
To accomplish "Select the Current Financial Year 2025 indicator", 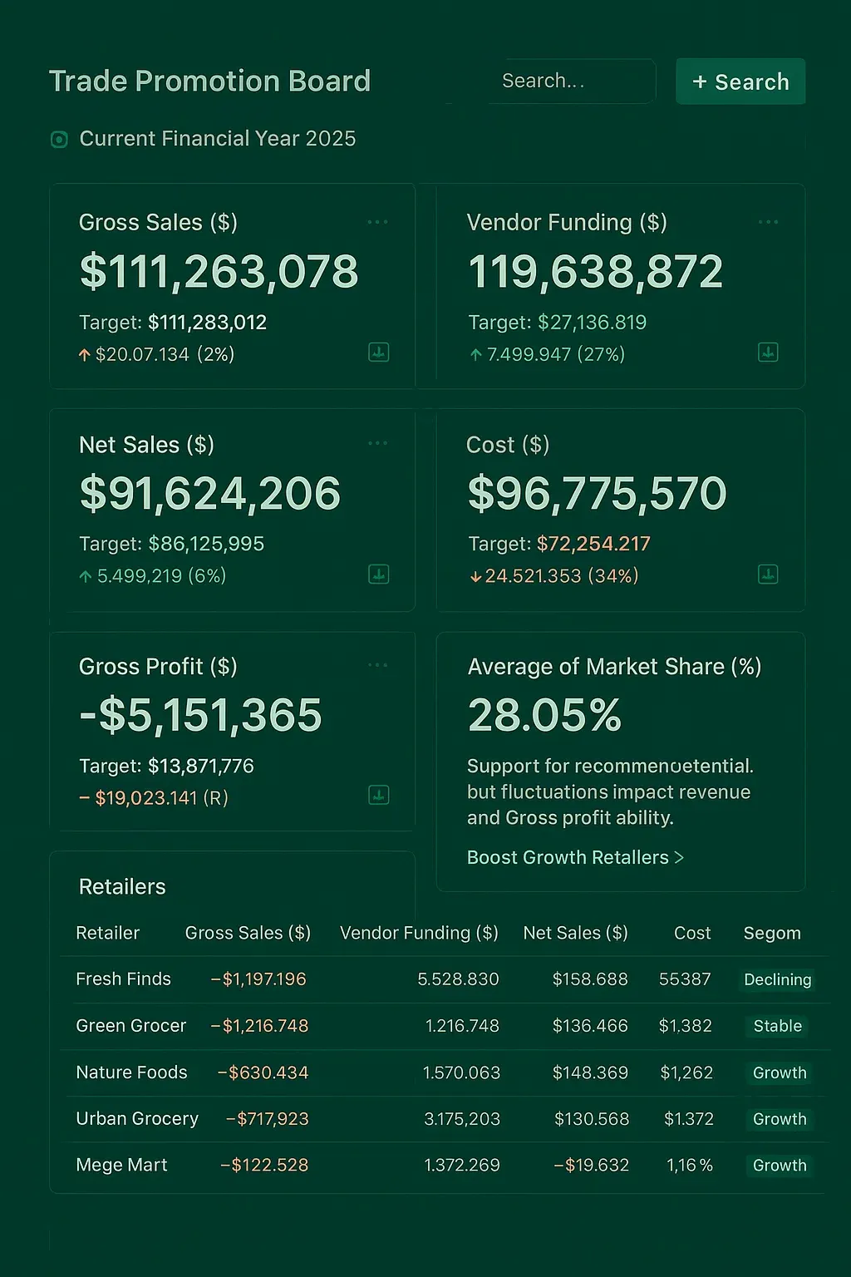I will click(x=59, y=140).
